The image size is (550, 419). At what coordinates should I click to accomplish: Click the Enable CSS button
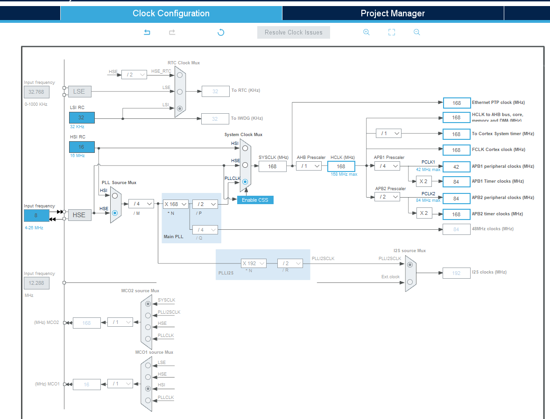click(255, 200)
